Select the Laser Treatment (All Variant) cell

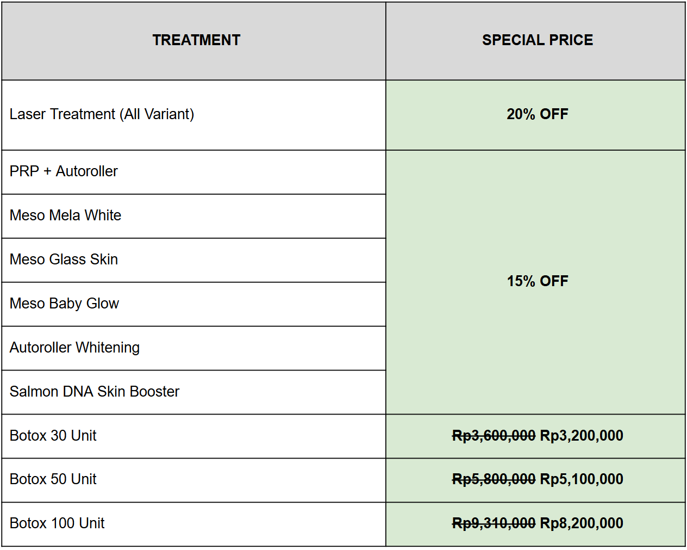[193, 115]
